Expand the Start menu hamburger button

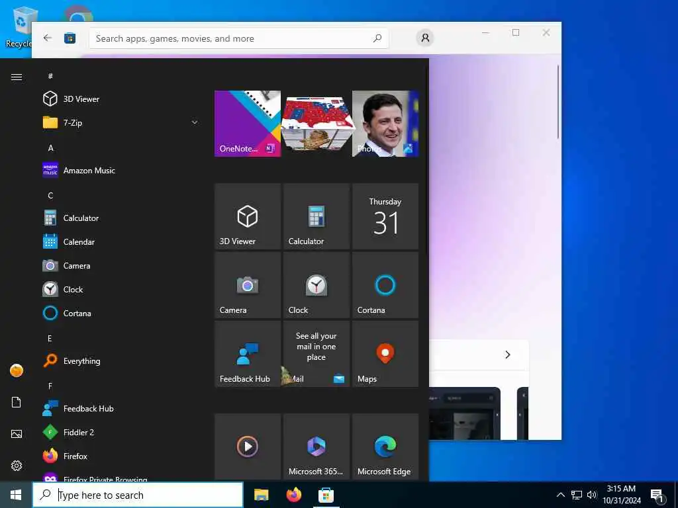[17, 77]
